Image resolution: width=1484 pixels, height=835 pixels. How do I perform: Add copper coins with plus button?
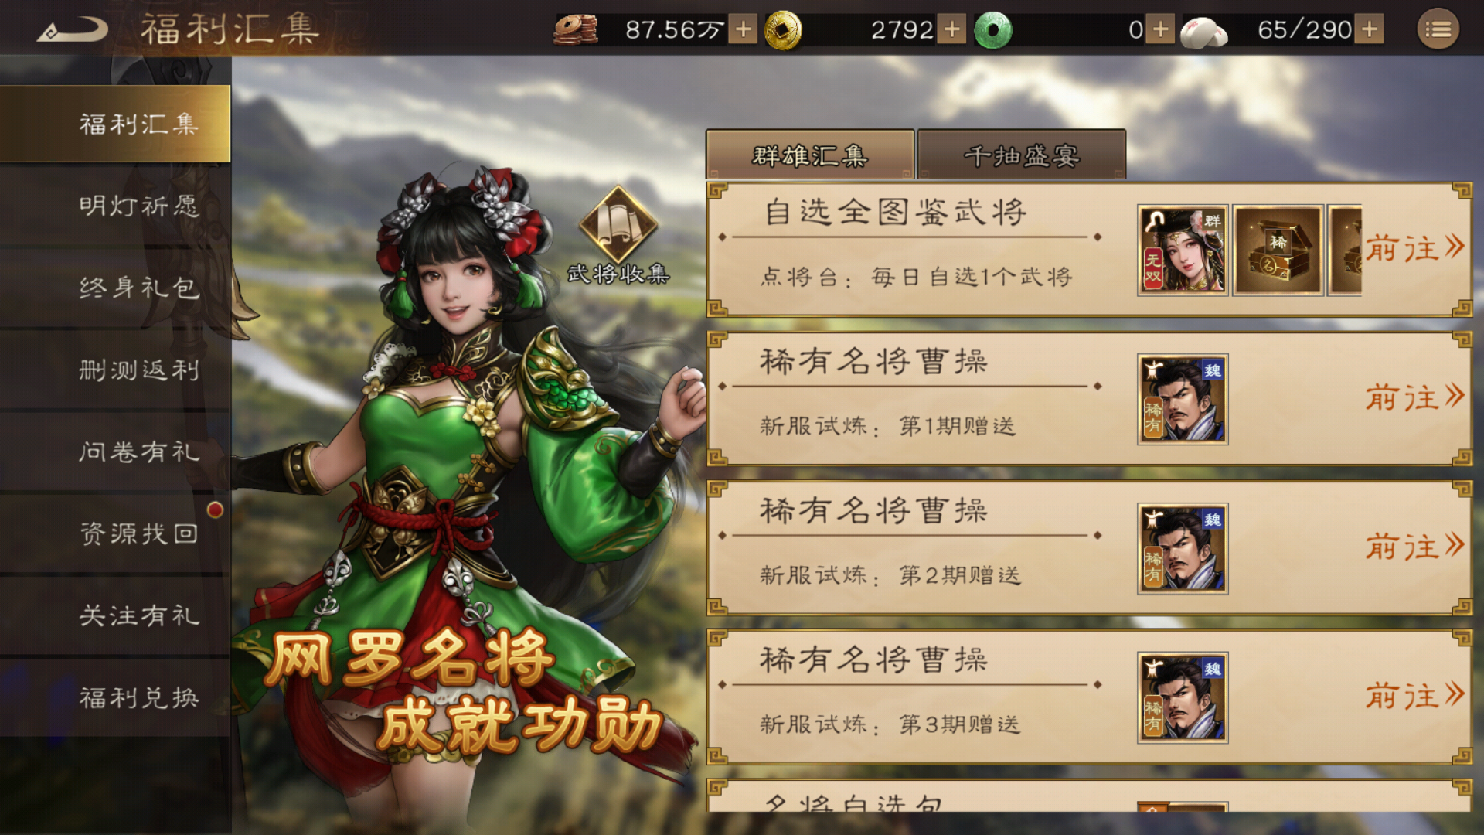(743, 30)
